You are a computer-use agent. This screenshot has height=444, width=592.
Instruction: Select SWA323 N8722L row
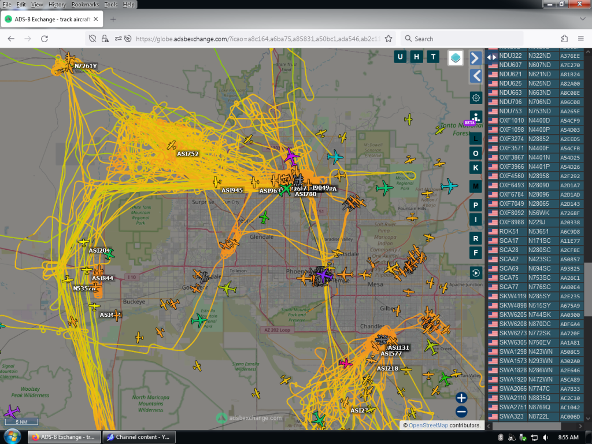tap(536, 416)
